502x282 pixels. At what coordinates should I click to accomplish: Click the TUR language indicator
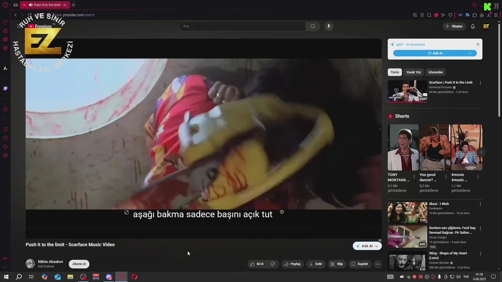click(x=466, y=277)
